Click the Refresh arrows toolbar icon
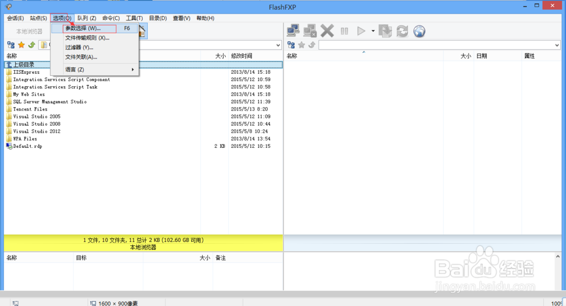Screen dimensions: 566x306 (402, 31)
